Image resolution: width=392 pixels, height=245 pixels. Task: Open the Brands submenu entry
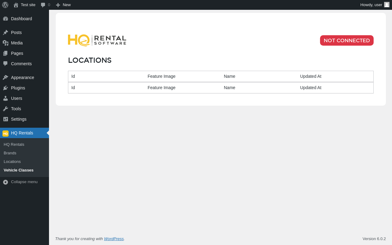(10, 153)
